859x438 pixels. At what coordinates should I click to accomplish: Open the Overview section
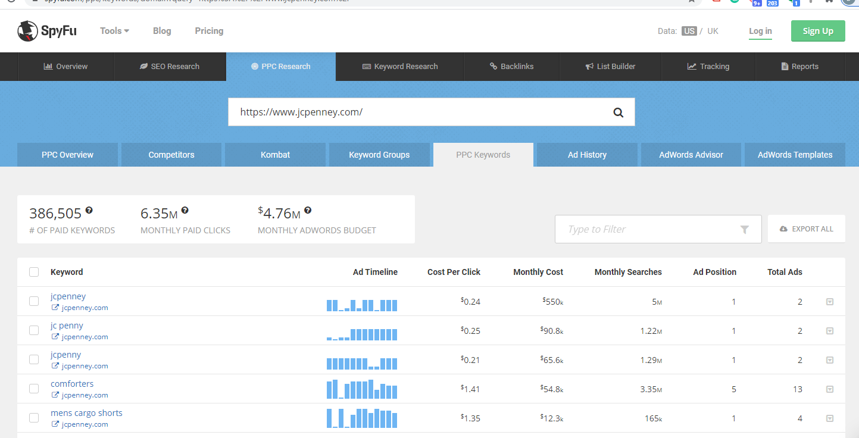pyautogui.click(x=65, y=67)
